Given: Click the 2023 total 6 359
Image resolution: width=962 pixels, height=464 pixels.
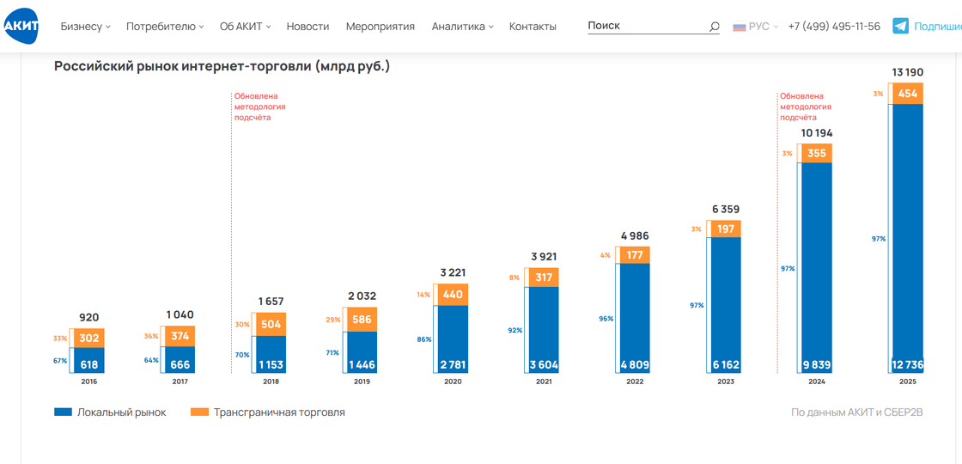Looking at the screenshot, I should pyautogui.click(x=726, y=210).
